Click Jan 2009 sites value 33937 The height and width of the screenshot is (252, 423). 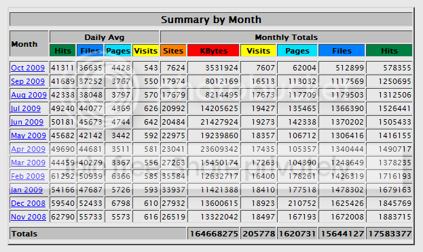173,190
